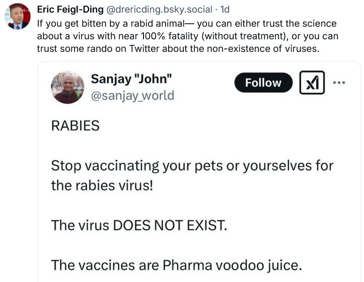Viewport: 364px width, 282px height.
Task: Click the @drericding.bsky.social handle
Action: pyautogui.click(x=160, y=10)
